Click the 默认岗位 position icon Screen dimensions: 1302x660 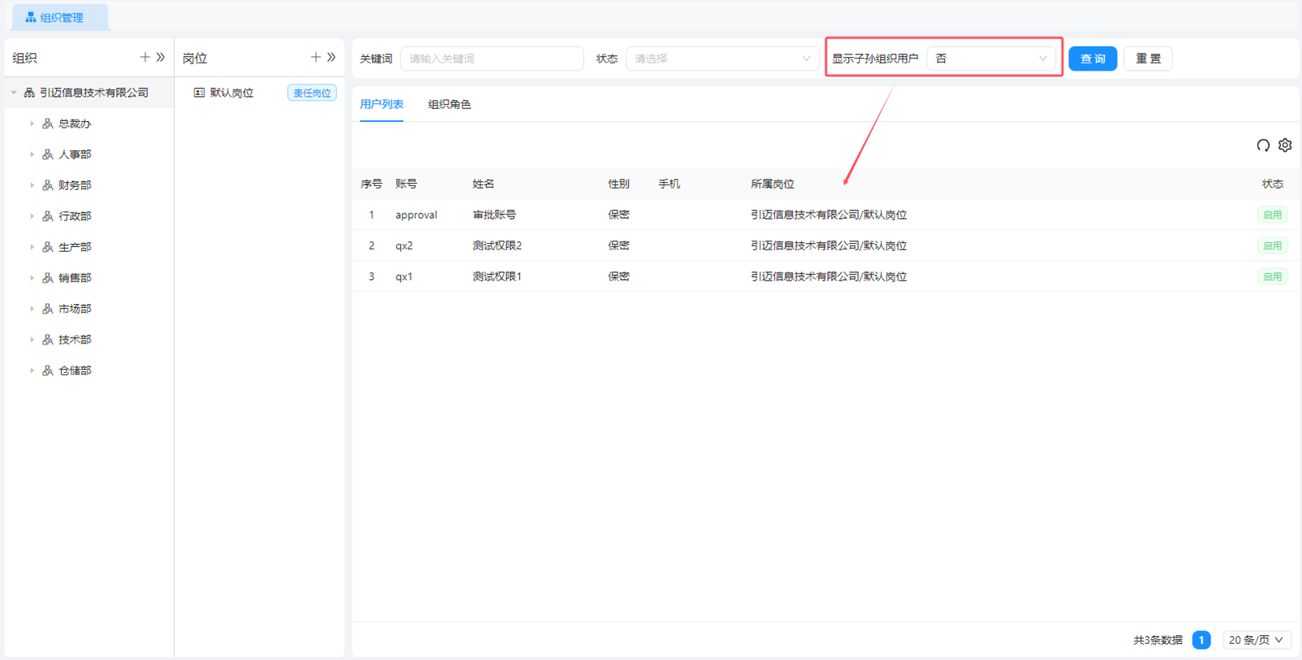click(x=199, y=93)
